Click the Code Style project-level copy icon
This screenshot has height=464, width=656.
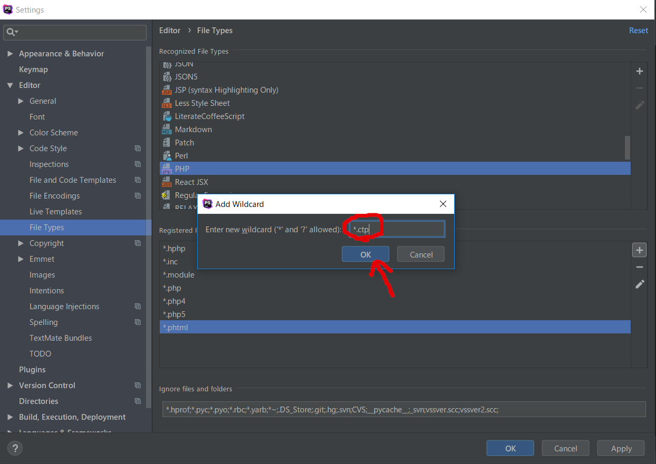(138, 149)
